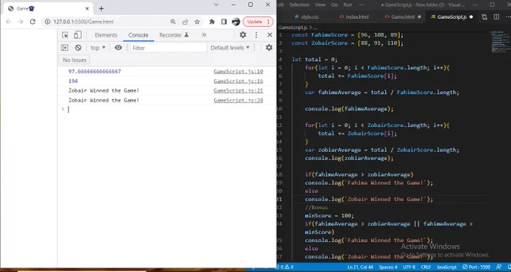
Task: Open the Go menu in VS Code
Action: (334, 5)
